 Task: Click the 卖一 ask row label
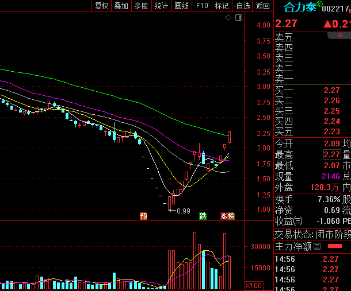[x=284, y=79]
